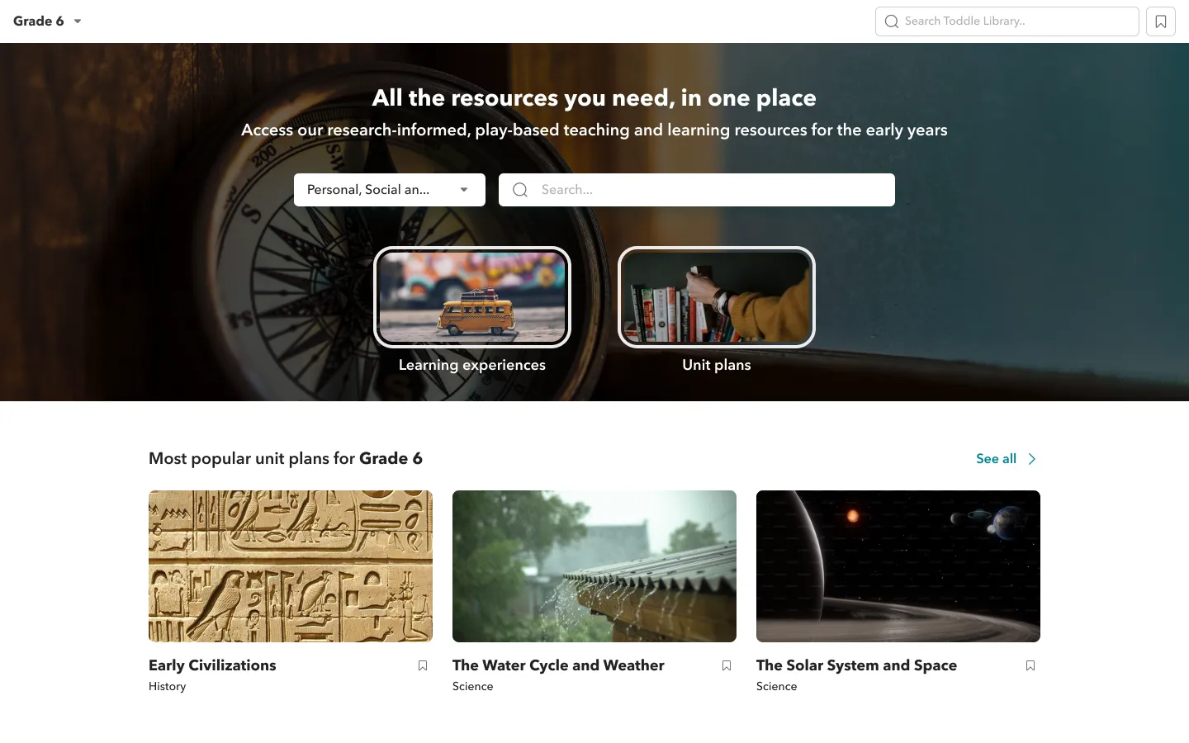The image size is (1189, 743).
Task: Type in the Search Toddle Library field
Action: [1016, 21]
